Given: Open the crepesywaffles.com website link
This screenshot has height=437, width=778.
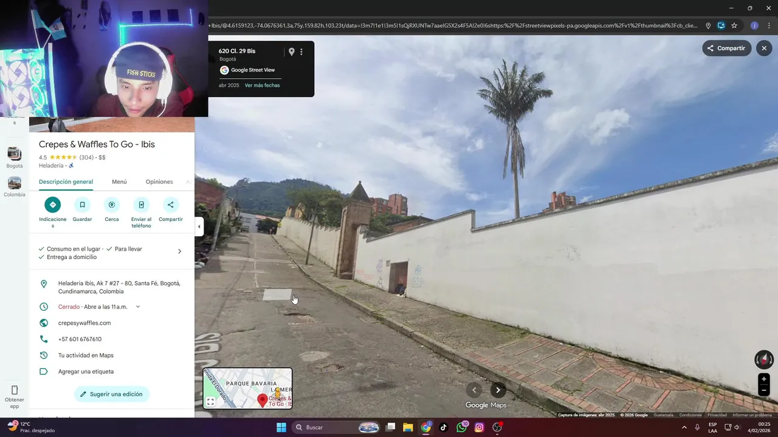Looking at the screenshot, I should click(84, 323).
